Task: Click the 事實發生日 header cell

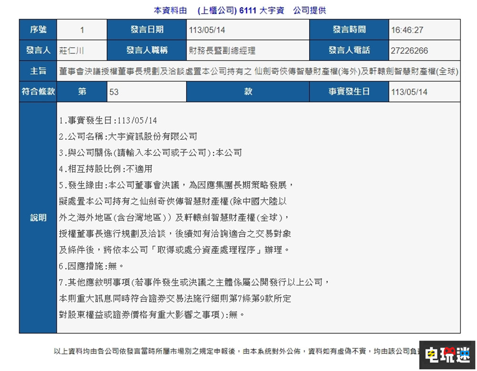Action: [349, 92]
